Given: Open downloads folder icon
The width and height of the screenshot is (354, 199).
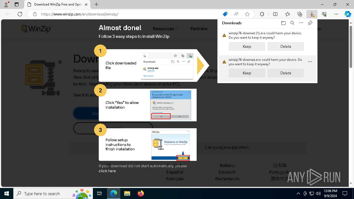Looking at the screenshot, I should (x=283, y=23).
